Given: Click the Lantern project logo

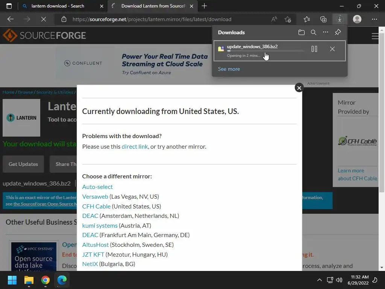Looking at the screenshot, I should click(21, 118).
